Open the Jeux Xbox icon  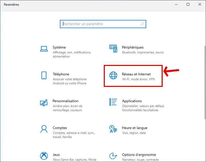(x=44, y=156)
